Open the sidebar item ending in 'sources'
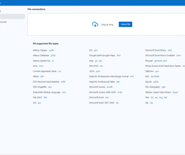185x155 pixels. pos(3,22)
